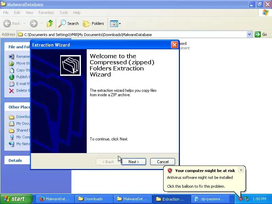The image size is (272, 204).
Task: Cancel the Extraction Wizard
Action: click(x=163, y=162)
